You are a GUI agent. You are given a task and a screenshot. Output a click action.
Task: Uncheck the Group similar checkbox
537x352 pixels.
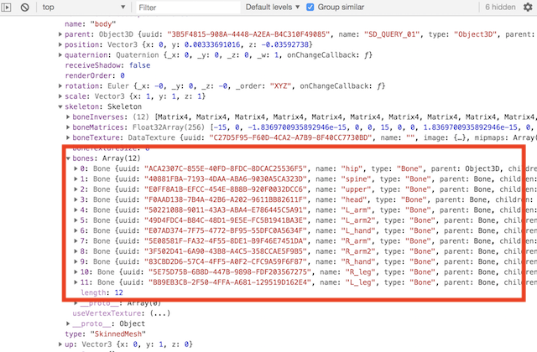[310, 8]
